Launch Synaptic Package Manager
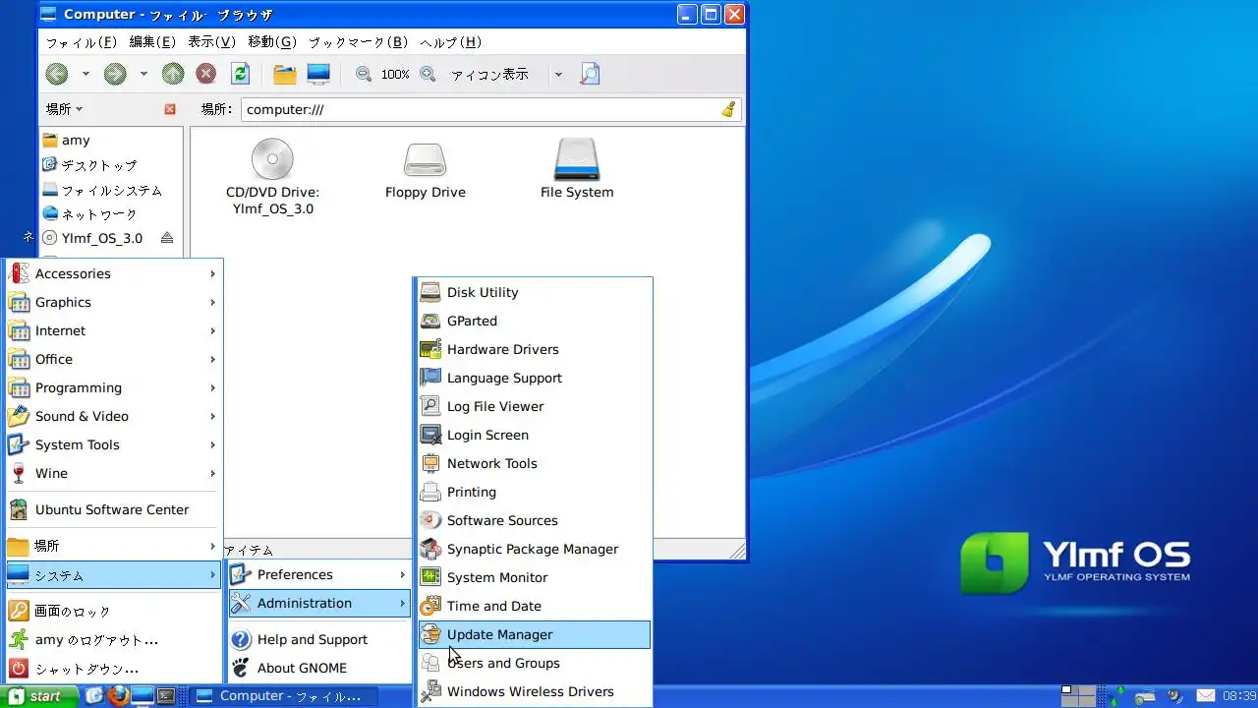1258x708 pixels. tap(533, 549)
